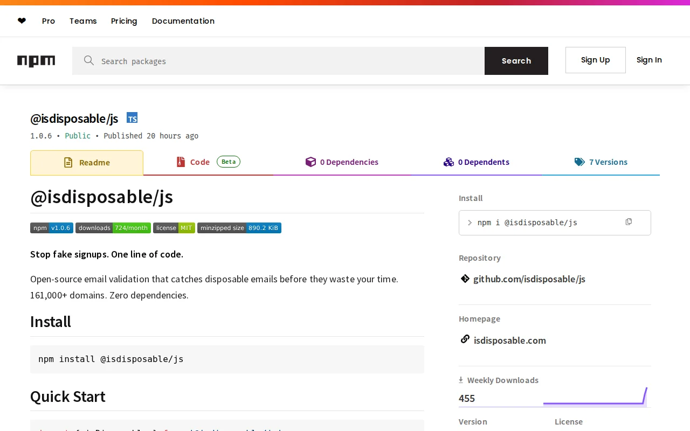Open the Pro menu item
The width and height of the screenshot is (690, 431).
(49, 21)
